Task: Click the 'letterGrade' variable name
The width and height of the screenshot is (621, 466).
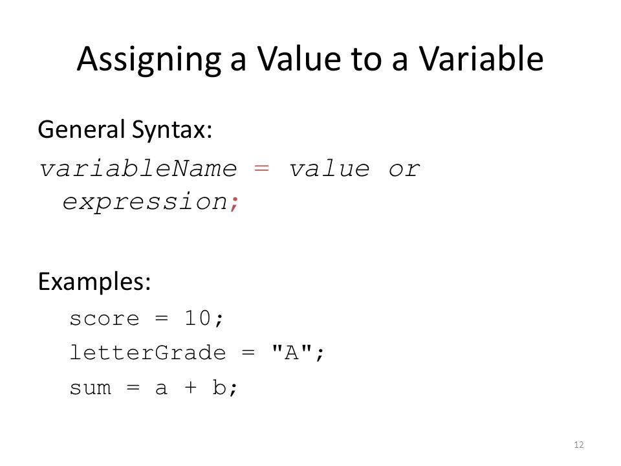Action: tap(147, 353)
